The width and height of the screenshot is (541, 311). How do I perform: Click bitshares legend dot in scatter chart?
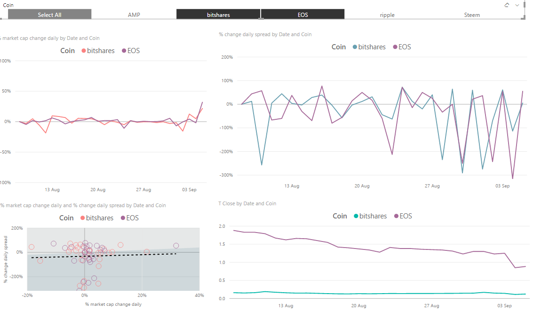(83, 218)
